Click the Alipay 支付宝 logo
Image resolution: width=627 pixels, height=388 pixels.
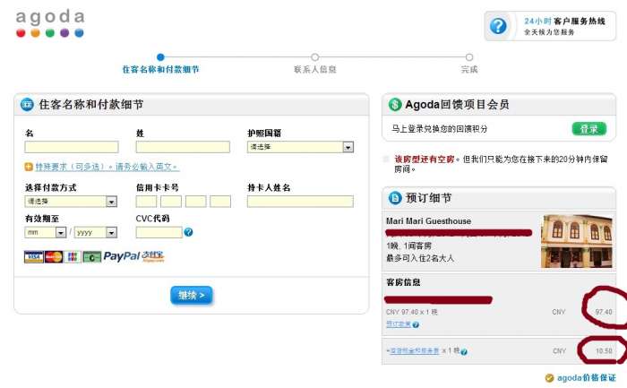coord(153,255)
